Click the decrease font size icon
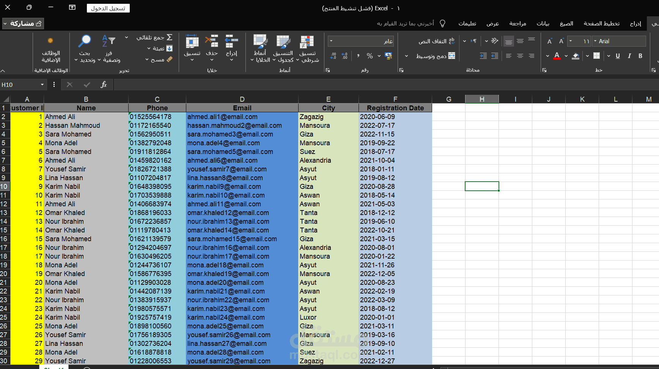659x369 pixels. click(x=549, y=41)
